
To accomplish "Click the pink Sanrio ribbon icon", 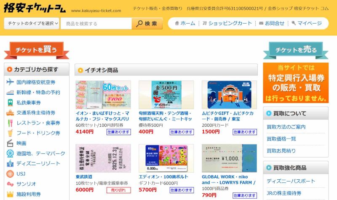I will pos(10,184).
